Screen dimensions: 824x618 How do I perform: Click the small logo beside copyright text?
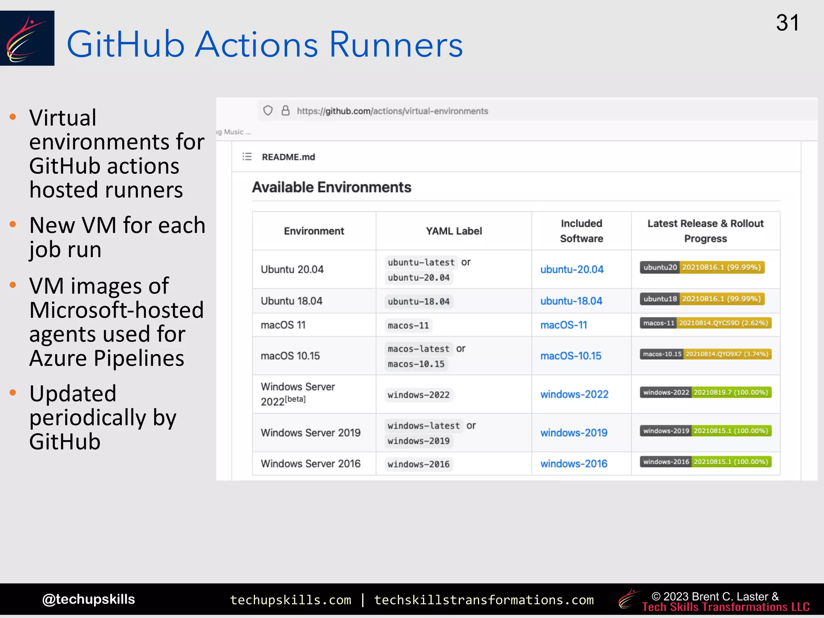(629, 599)
